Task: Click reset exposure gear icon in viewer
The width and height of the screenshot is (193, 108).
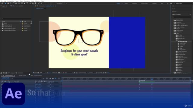Action: 106,73
